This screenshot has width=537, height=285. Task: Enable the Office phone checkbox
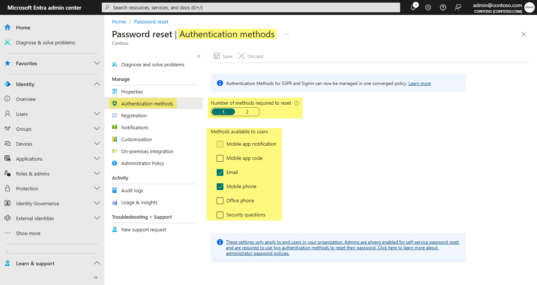(220, 201)
